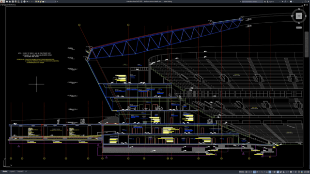Click the MODEL space status bar button
Screen dimensions: 310x174
242,172
